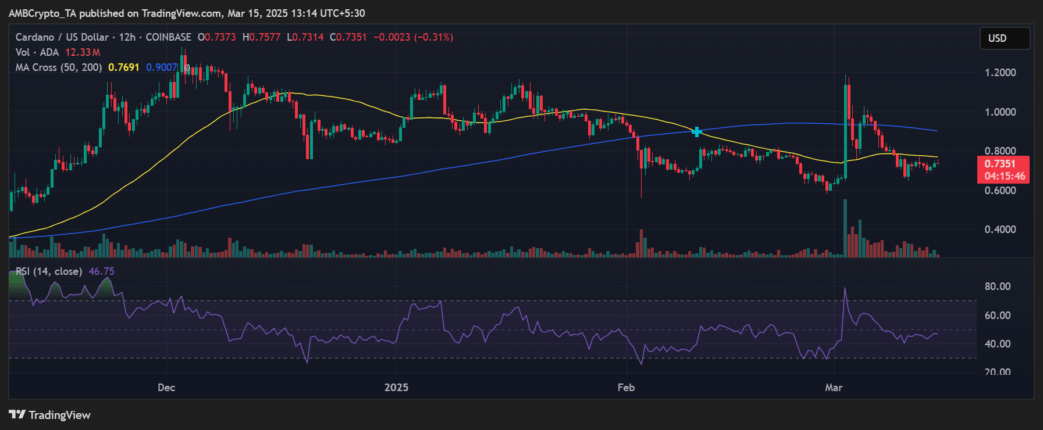Image resolution: width=1043 pixels, height=430 pixels.
Task: Click the Mar label on time axis
Action: pos(834,388)
